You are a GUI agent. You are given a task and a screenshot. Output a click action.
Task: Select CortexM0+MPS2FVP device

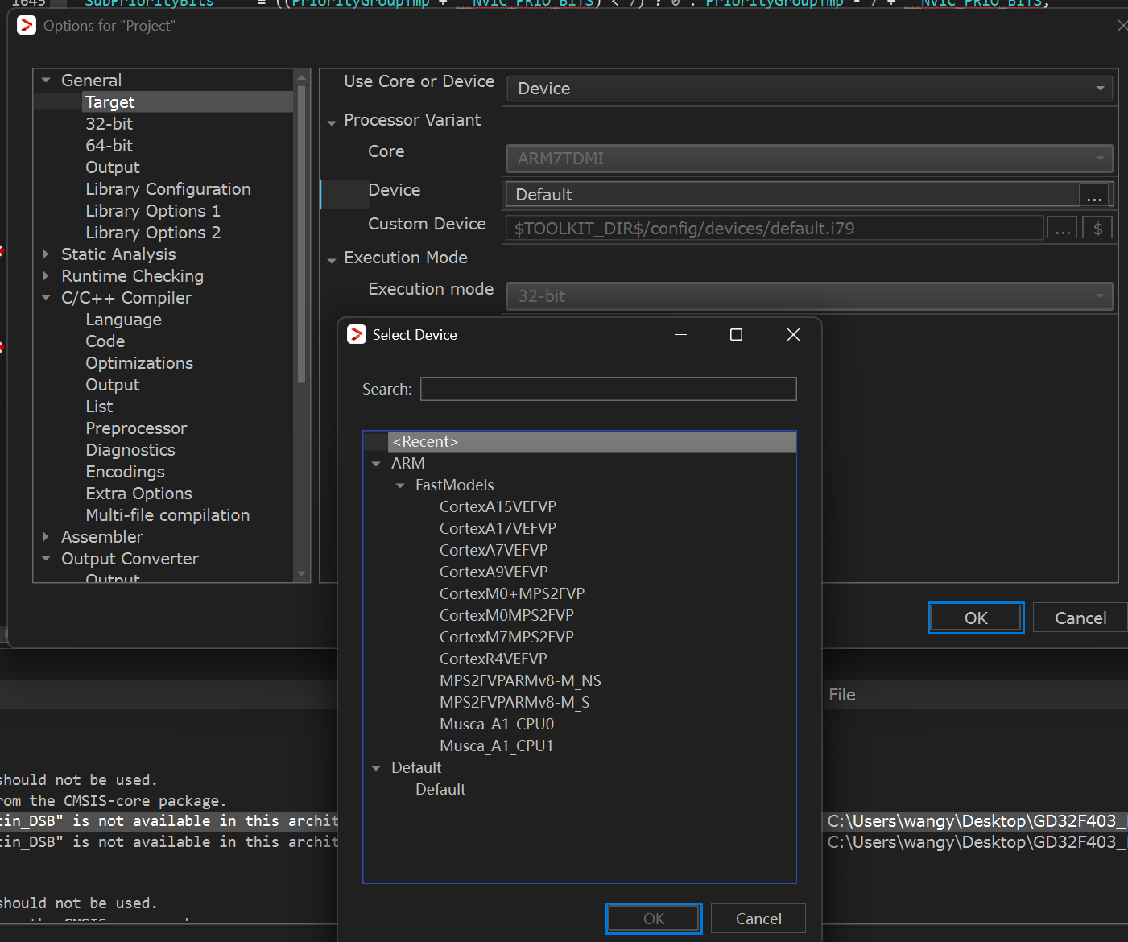click(x=512, y=594)
